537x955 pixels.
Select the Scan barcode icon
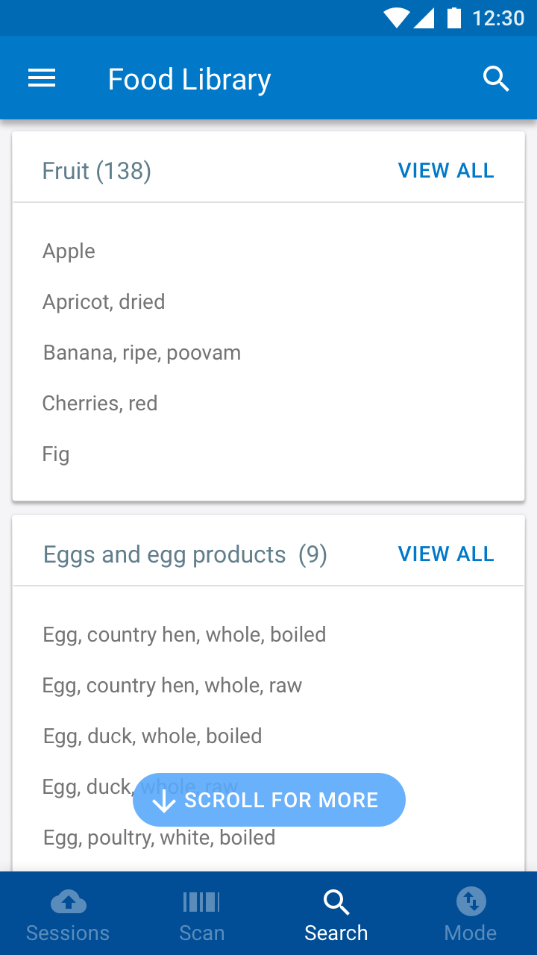point(201,902)
